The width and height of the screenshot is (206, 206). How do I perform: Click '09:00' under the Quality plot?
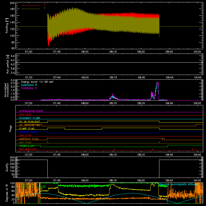click(x=197, y=181)
